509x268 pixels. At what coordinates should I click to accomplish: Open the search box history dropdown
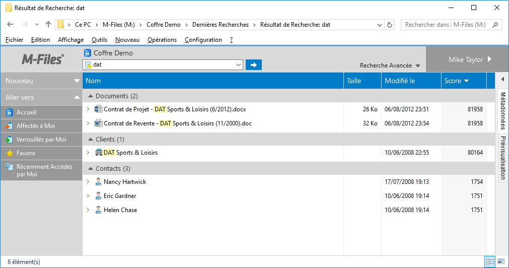point(238,65)
